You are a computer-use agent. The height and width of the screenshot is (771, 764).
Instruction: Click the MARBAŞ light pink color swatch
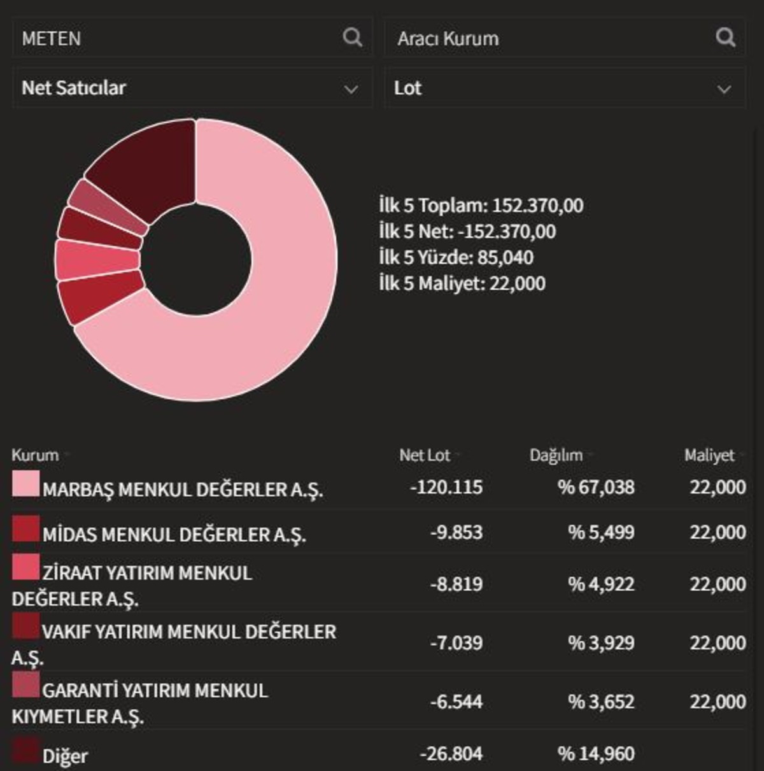click(x=25, y=484)
